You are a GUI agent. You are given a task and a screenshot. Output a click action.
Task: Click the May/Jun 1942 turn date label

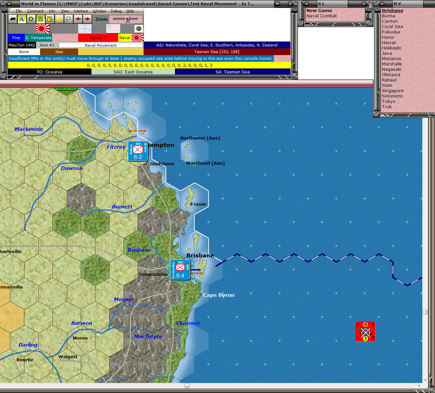tap(22, 45)
